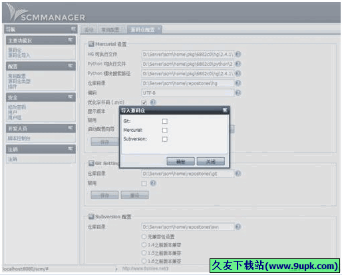Focus the Python 可执行文件 path field

(x=188, y=64)
